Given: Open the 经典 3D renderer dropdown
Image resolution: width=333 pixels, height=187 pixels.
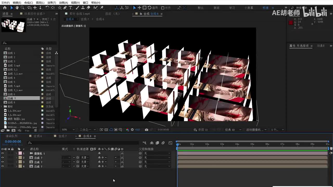Looking at the screenshot, I should click(x=233, y=130).
